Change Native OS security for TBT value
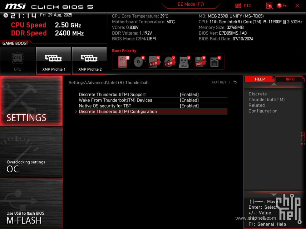 coord(189,106)
